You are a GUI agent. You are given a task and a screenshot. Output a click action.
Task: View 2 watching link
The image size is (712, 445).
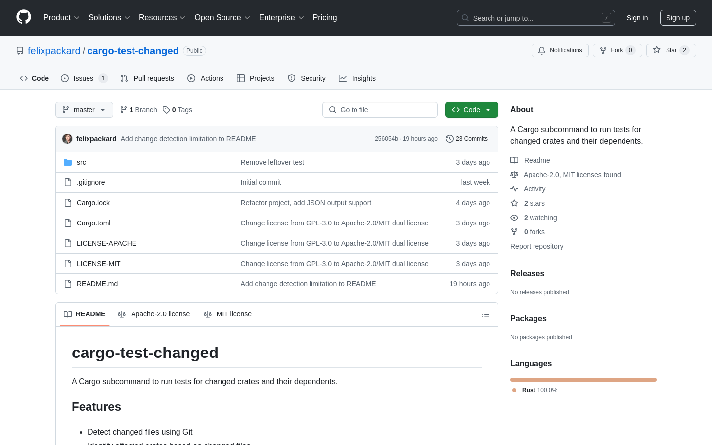[x=534, y=218]
